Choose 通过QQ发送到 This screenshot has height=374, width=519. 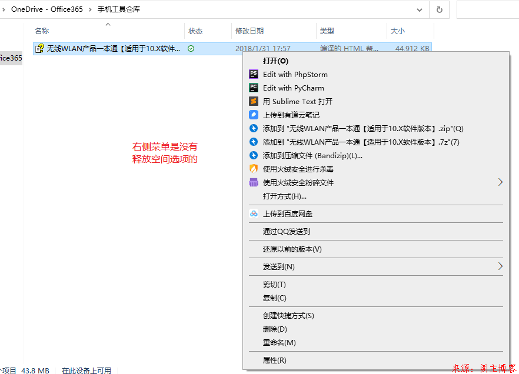[287, 232]
